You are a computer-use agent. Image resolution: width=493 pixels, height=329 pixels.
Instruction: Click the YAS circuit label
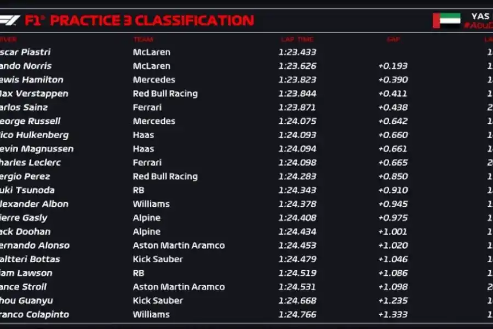click(x=480, y=16)
